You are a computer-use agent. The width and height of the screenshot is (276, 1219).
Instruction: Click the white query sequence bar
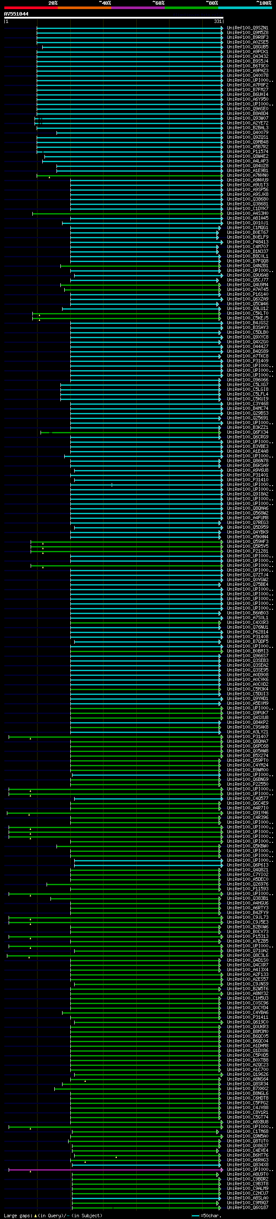tap(114, 18)
